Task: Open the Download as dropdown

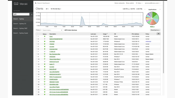Action: coord(155,30)
